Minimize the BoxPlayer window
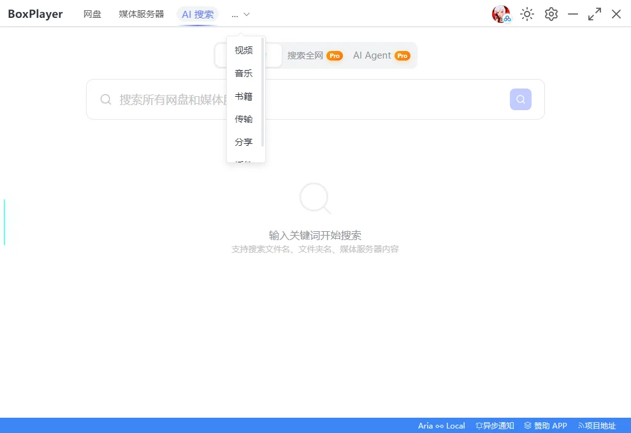The width and height of the screenshot is (631, 433). tap(572, 14)
